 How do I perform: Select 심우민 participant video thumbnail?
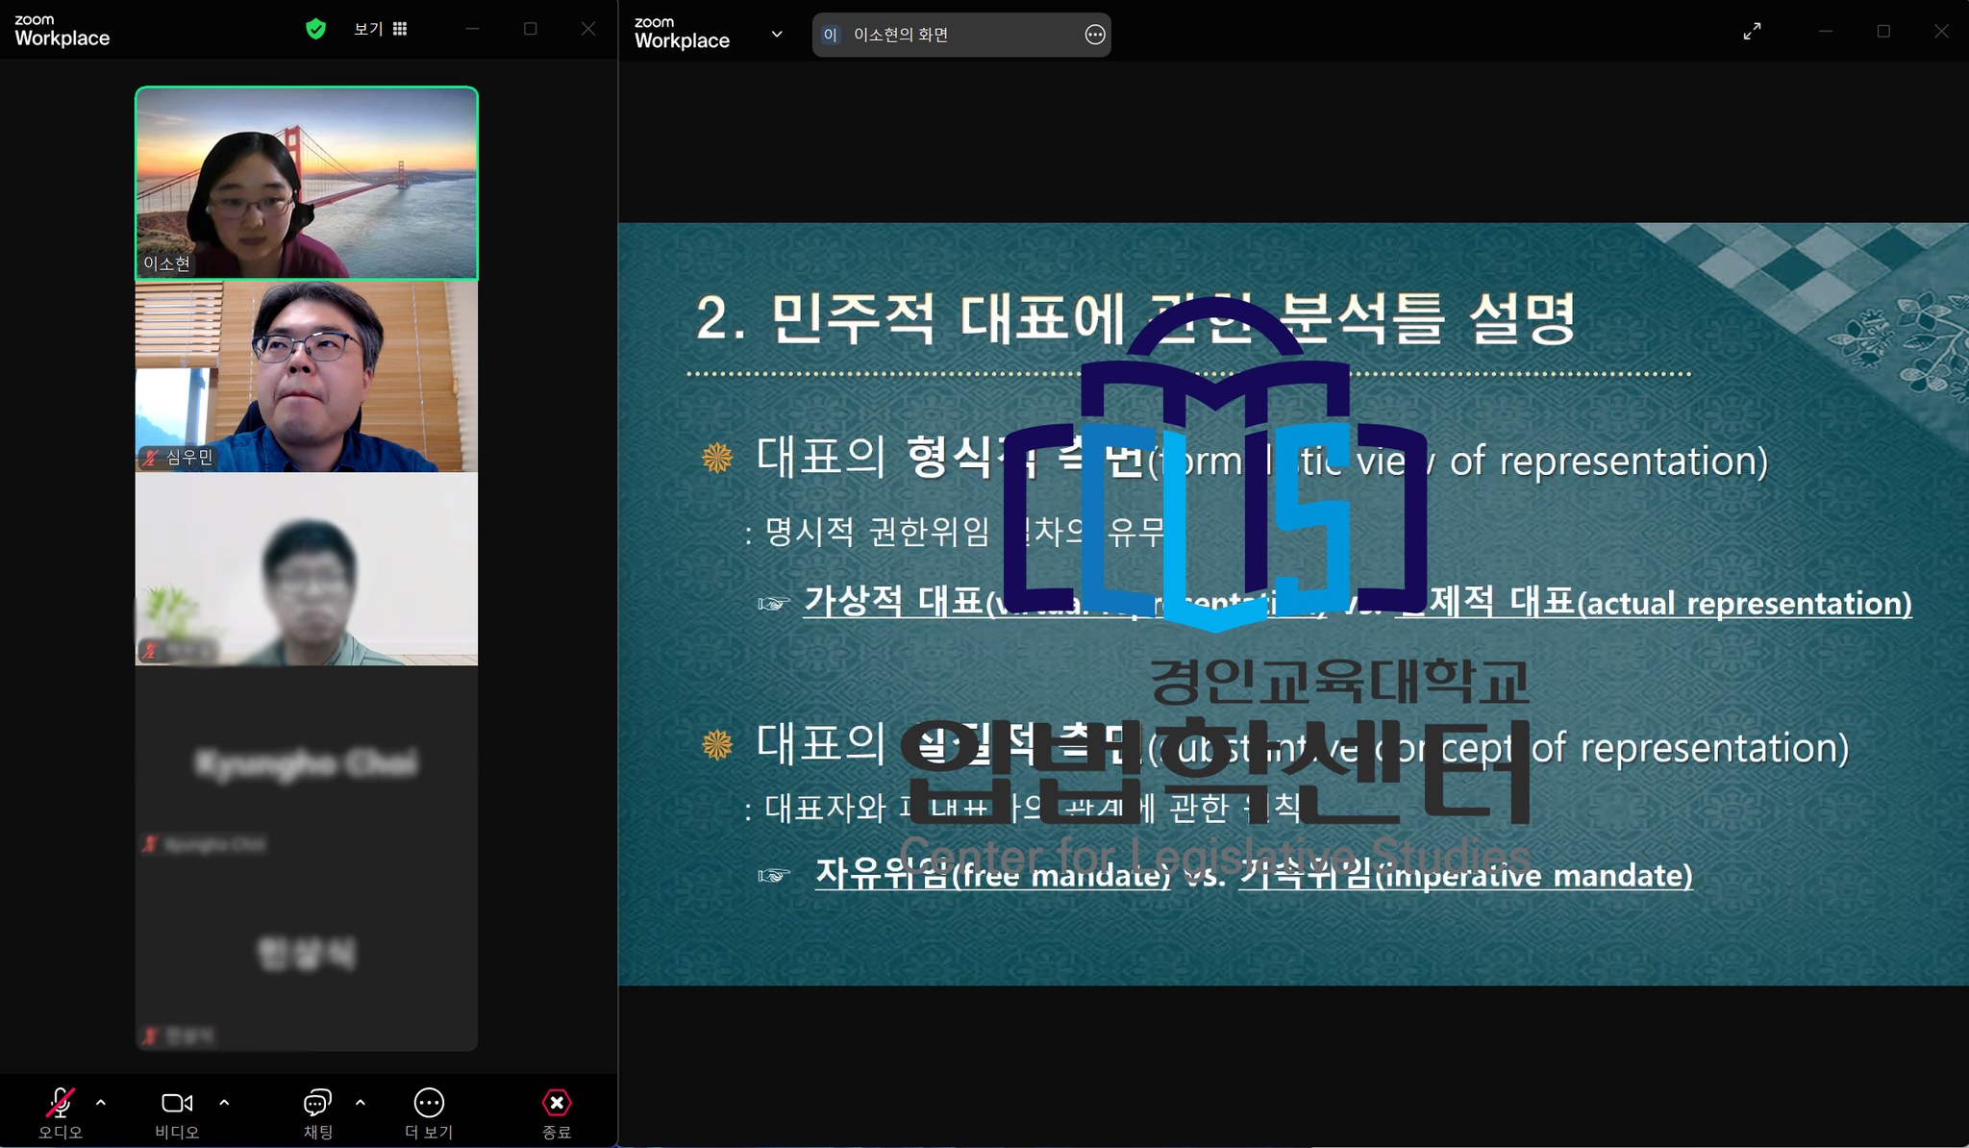(x=307, y=376)
